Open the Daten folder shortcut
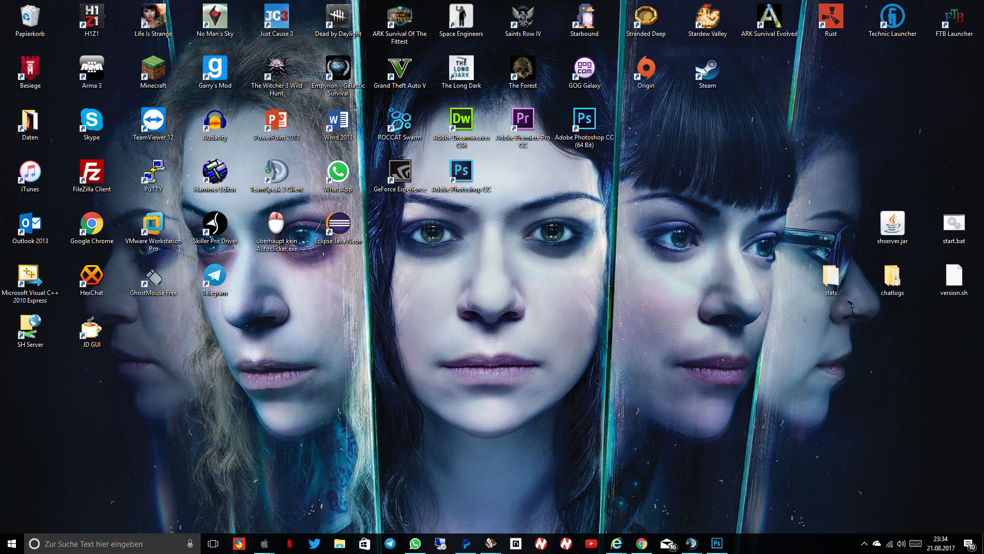 point(30,125)
